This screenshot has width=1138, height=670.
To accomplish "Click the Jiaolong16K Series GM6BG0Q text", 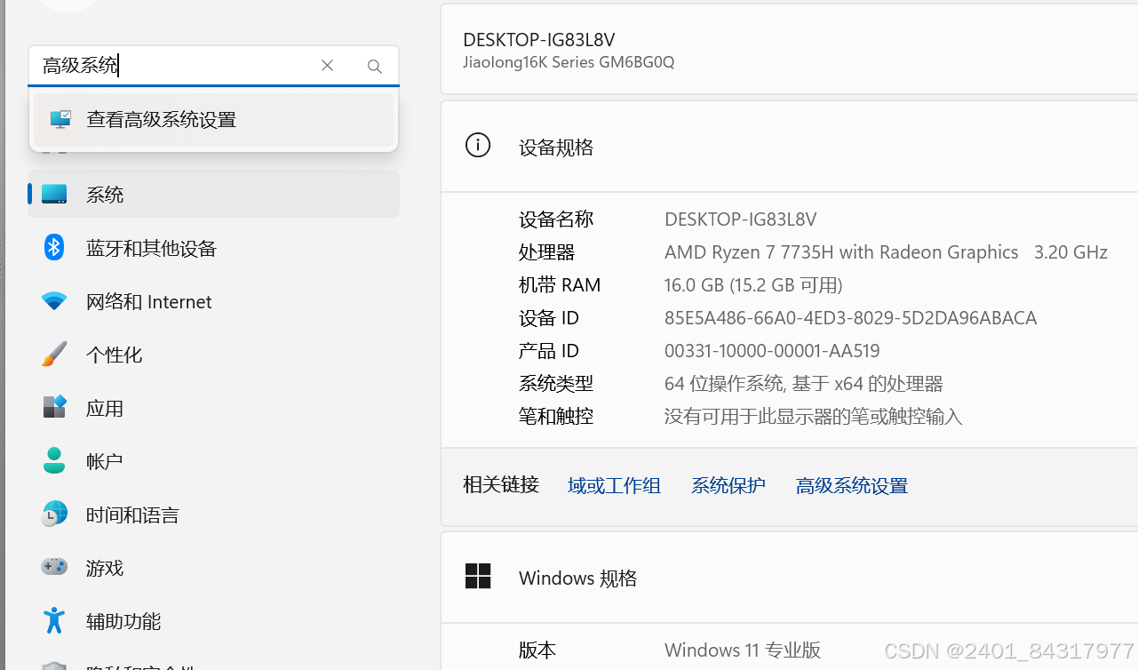I will 569,62.
